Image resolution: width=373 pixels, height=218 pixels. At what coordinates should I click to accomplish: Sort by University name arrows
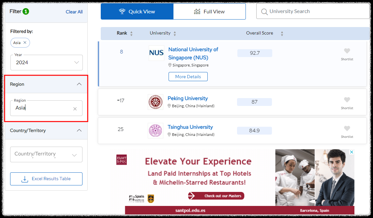pos(175,34)
